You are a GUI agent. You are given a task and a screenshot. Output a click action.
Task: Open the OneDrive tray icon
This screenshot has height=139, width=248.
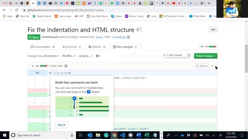pyautogui.click(x=182, y=135)
